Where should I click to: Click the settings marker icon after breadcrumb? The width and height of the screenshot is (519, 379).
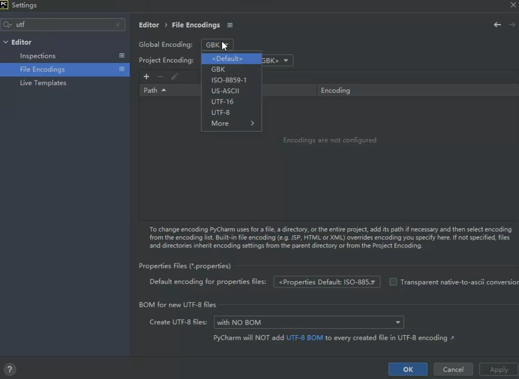(230, 25)
